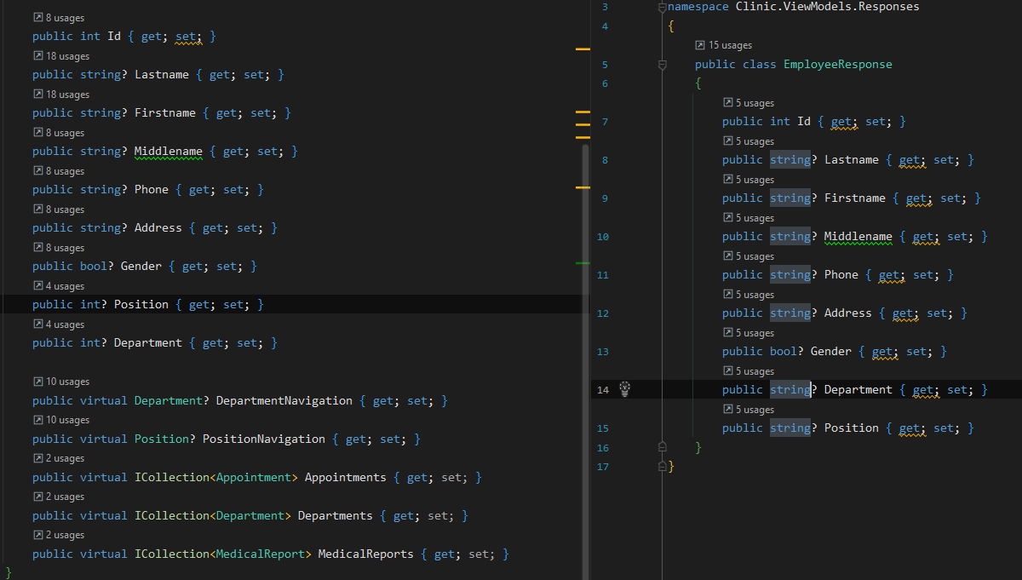Open usages lens above Middlename in left pane
The width and height of the screenshot is (1022, 580).
coord(59,133)
